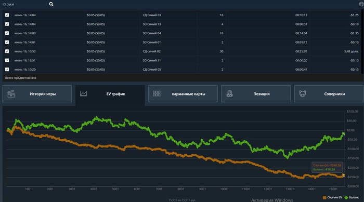Click the clapperboard game history icon

11,93
